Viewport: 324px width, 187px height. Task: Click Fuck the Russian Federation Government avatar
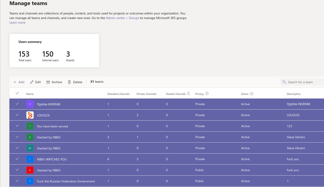click(x=30, y=181)
